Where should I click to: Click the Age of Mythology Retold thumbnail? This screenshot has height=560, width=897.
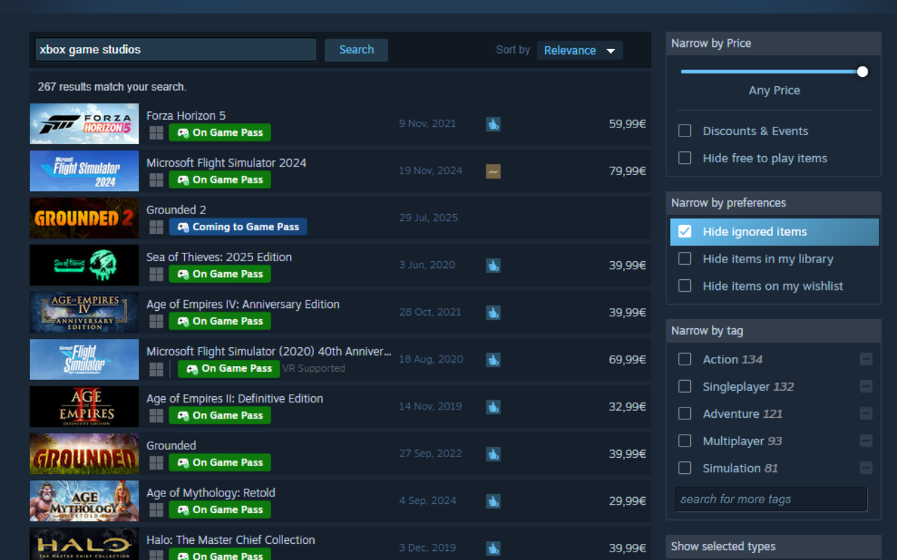tap(84, 501)
